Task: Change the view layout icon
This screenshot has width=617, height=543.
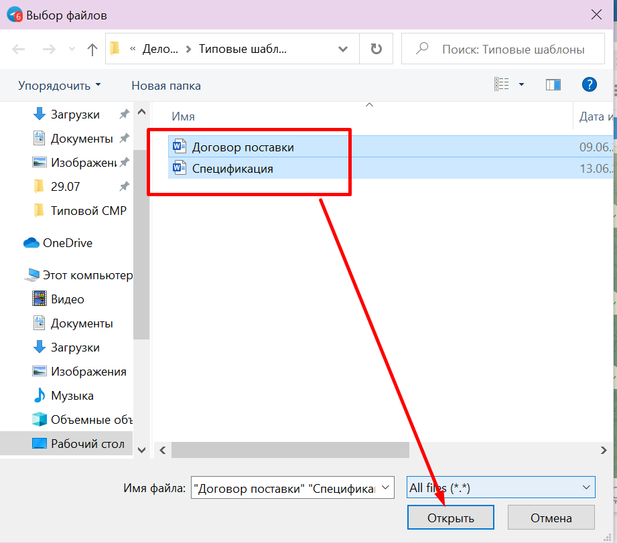Action: tap(501, 84)
